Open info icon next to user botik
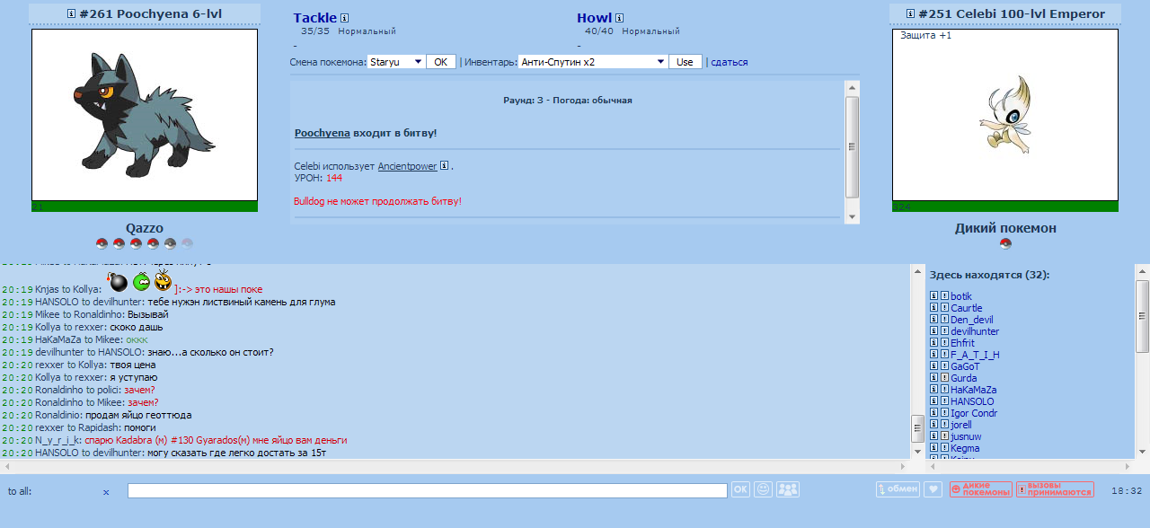The height and width of the screenshot is (528, 1150). 934,296
